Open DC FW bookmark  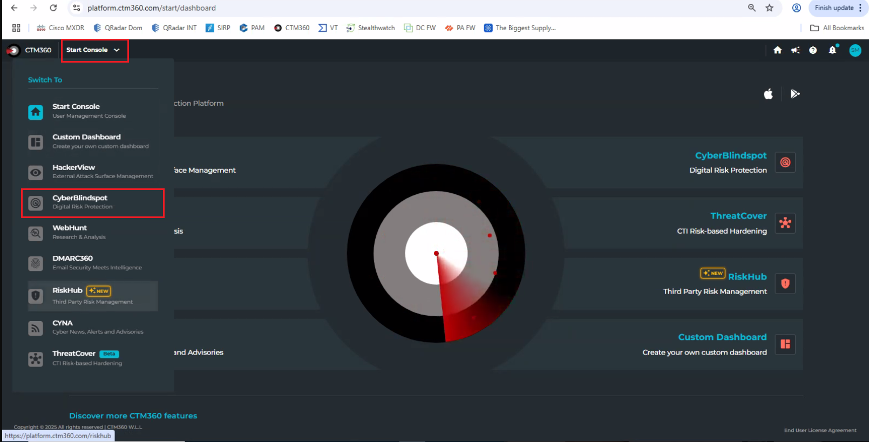point(420,28)
